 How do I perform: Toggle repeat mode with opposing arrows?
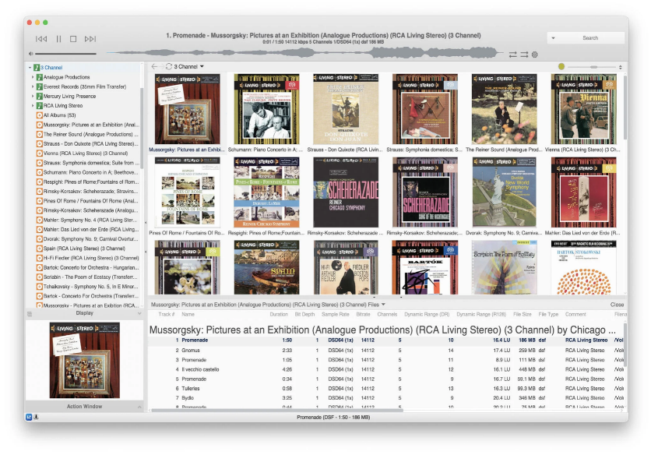tap(513, 55)
